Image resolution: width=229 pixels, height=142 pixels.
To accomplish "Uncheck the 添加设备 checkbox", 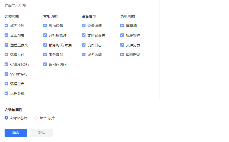I will coord(45,25).
